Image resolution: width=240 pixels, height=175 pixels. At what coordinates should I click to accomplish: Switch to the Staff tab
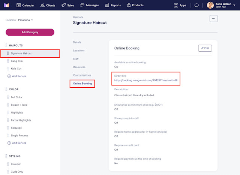pos(76,59)
